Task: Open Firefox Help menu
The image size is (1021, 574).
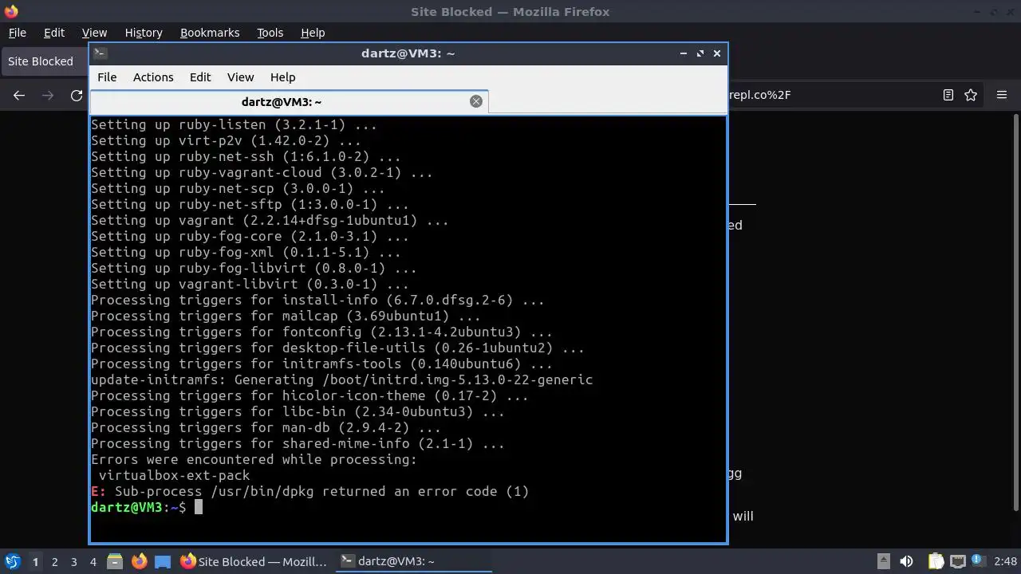Action: 313,33
